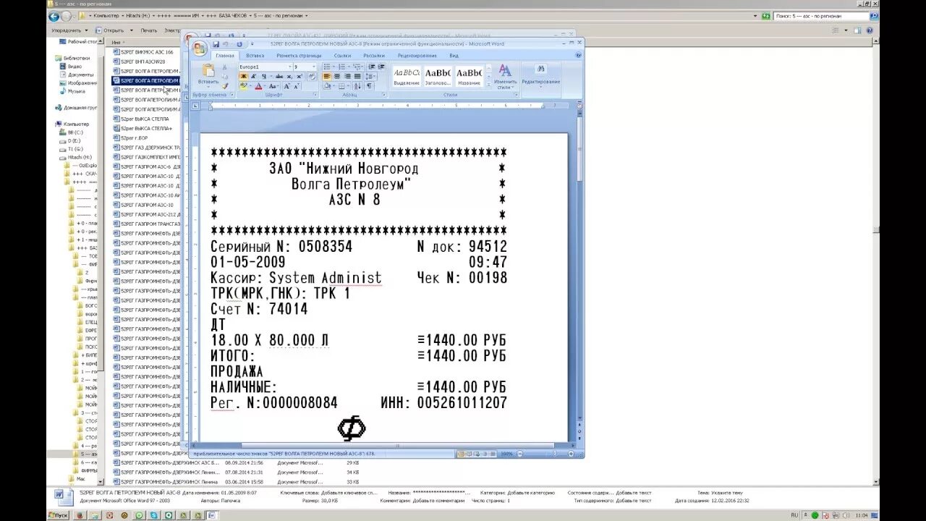The width and height of the screenshot is (926, 521).
Task: Redo via the Quick Access toolbar
Action: coord(239,44)
